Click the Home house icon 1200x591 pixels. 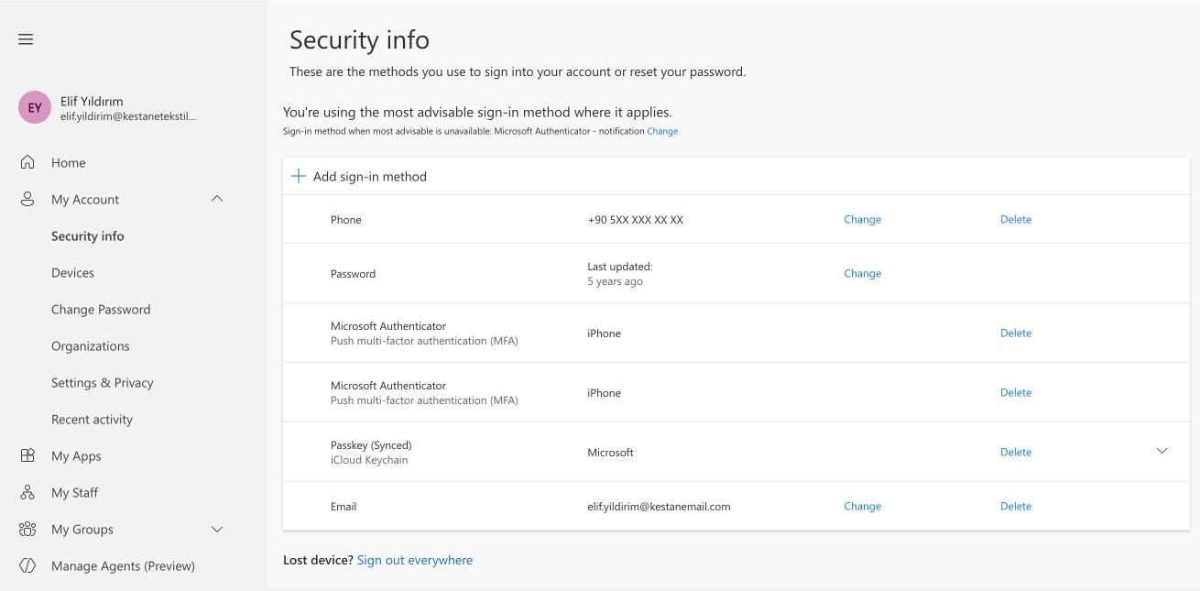pos(27,162)
